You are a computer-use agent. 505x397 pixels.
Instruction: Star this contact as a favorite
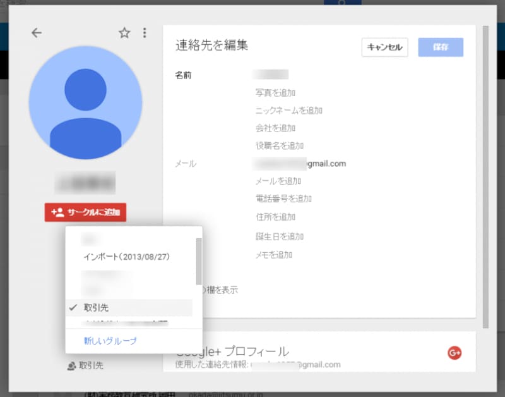click(x=124, y=33)
